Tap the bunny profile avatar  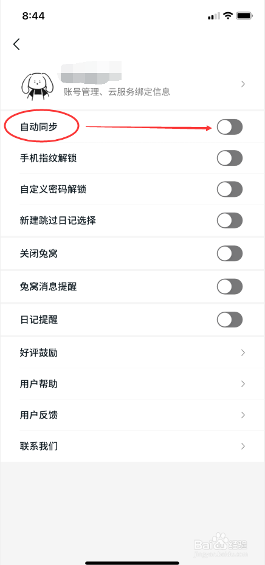(x=38, y=84)
